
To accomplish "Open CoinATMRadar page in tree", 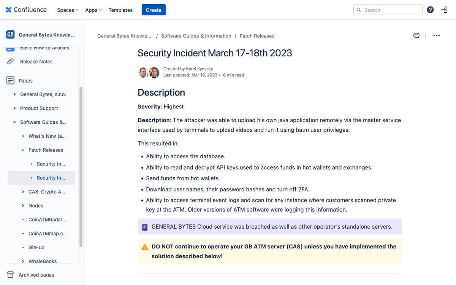I will click(x=48, y=220).
